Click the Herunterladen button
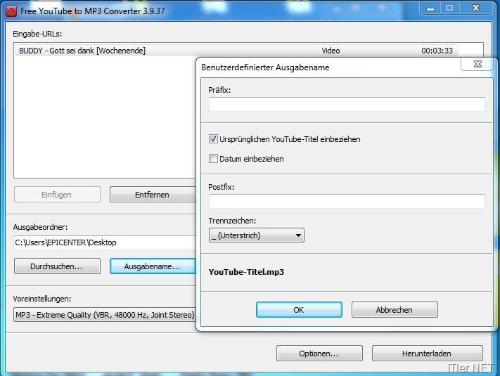Viewport: 500px width, 376px height. (x=427, y=354)
